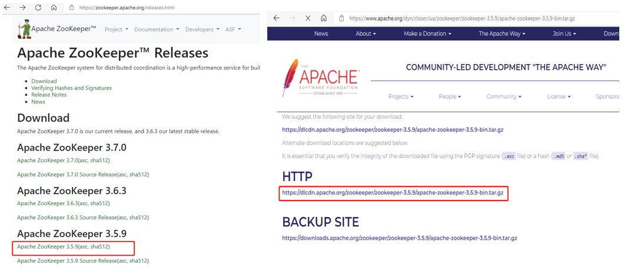The image size is (624, 271).
Task: Download Apache ZooKeeper 3.6.3 binary link
Action: pos(47,203)
